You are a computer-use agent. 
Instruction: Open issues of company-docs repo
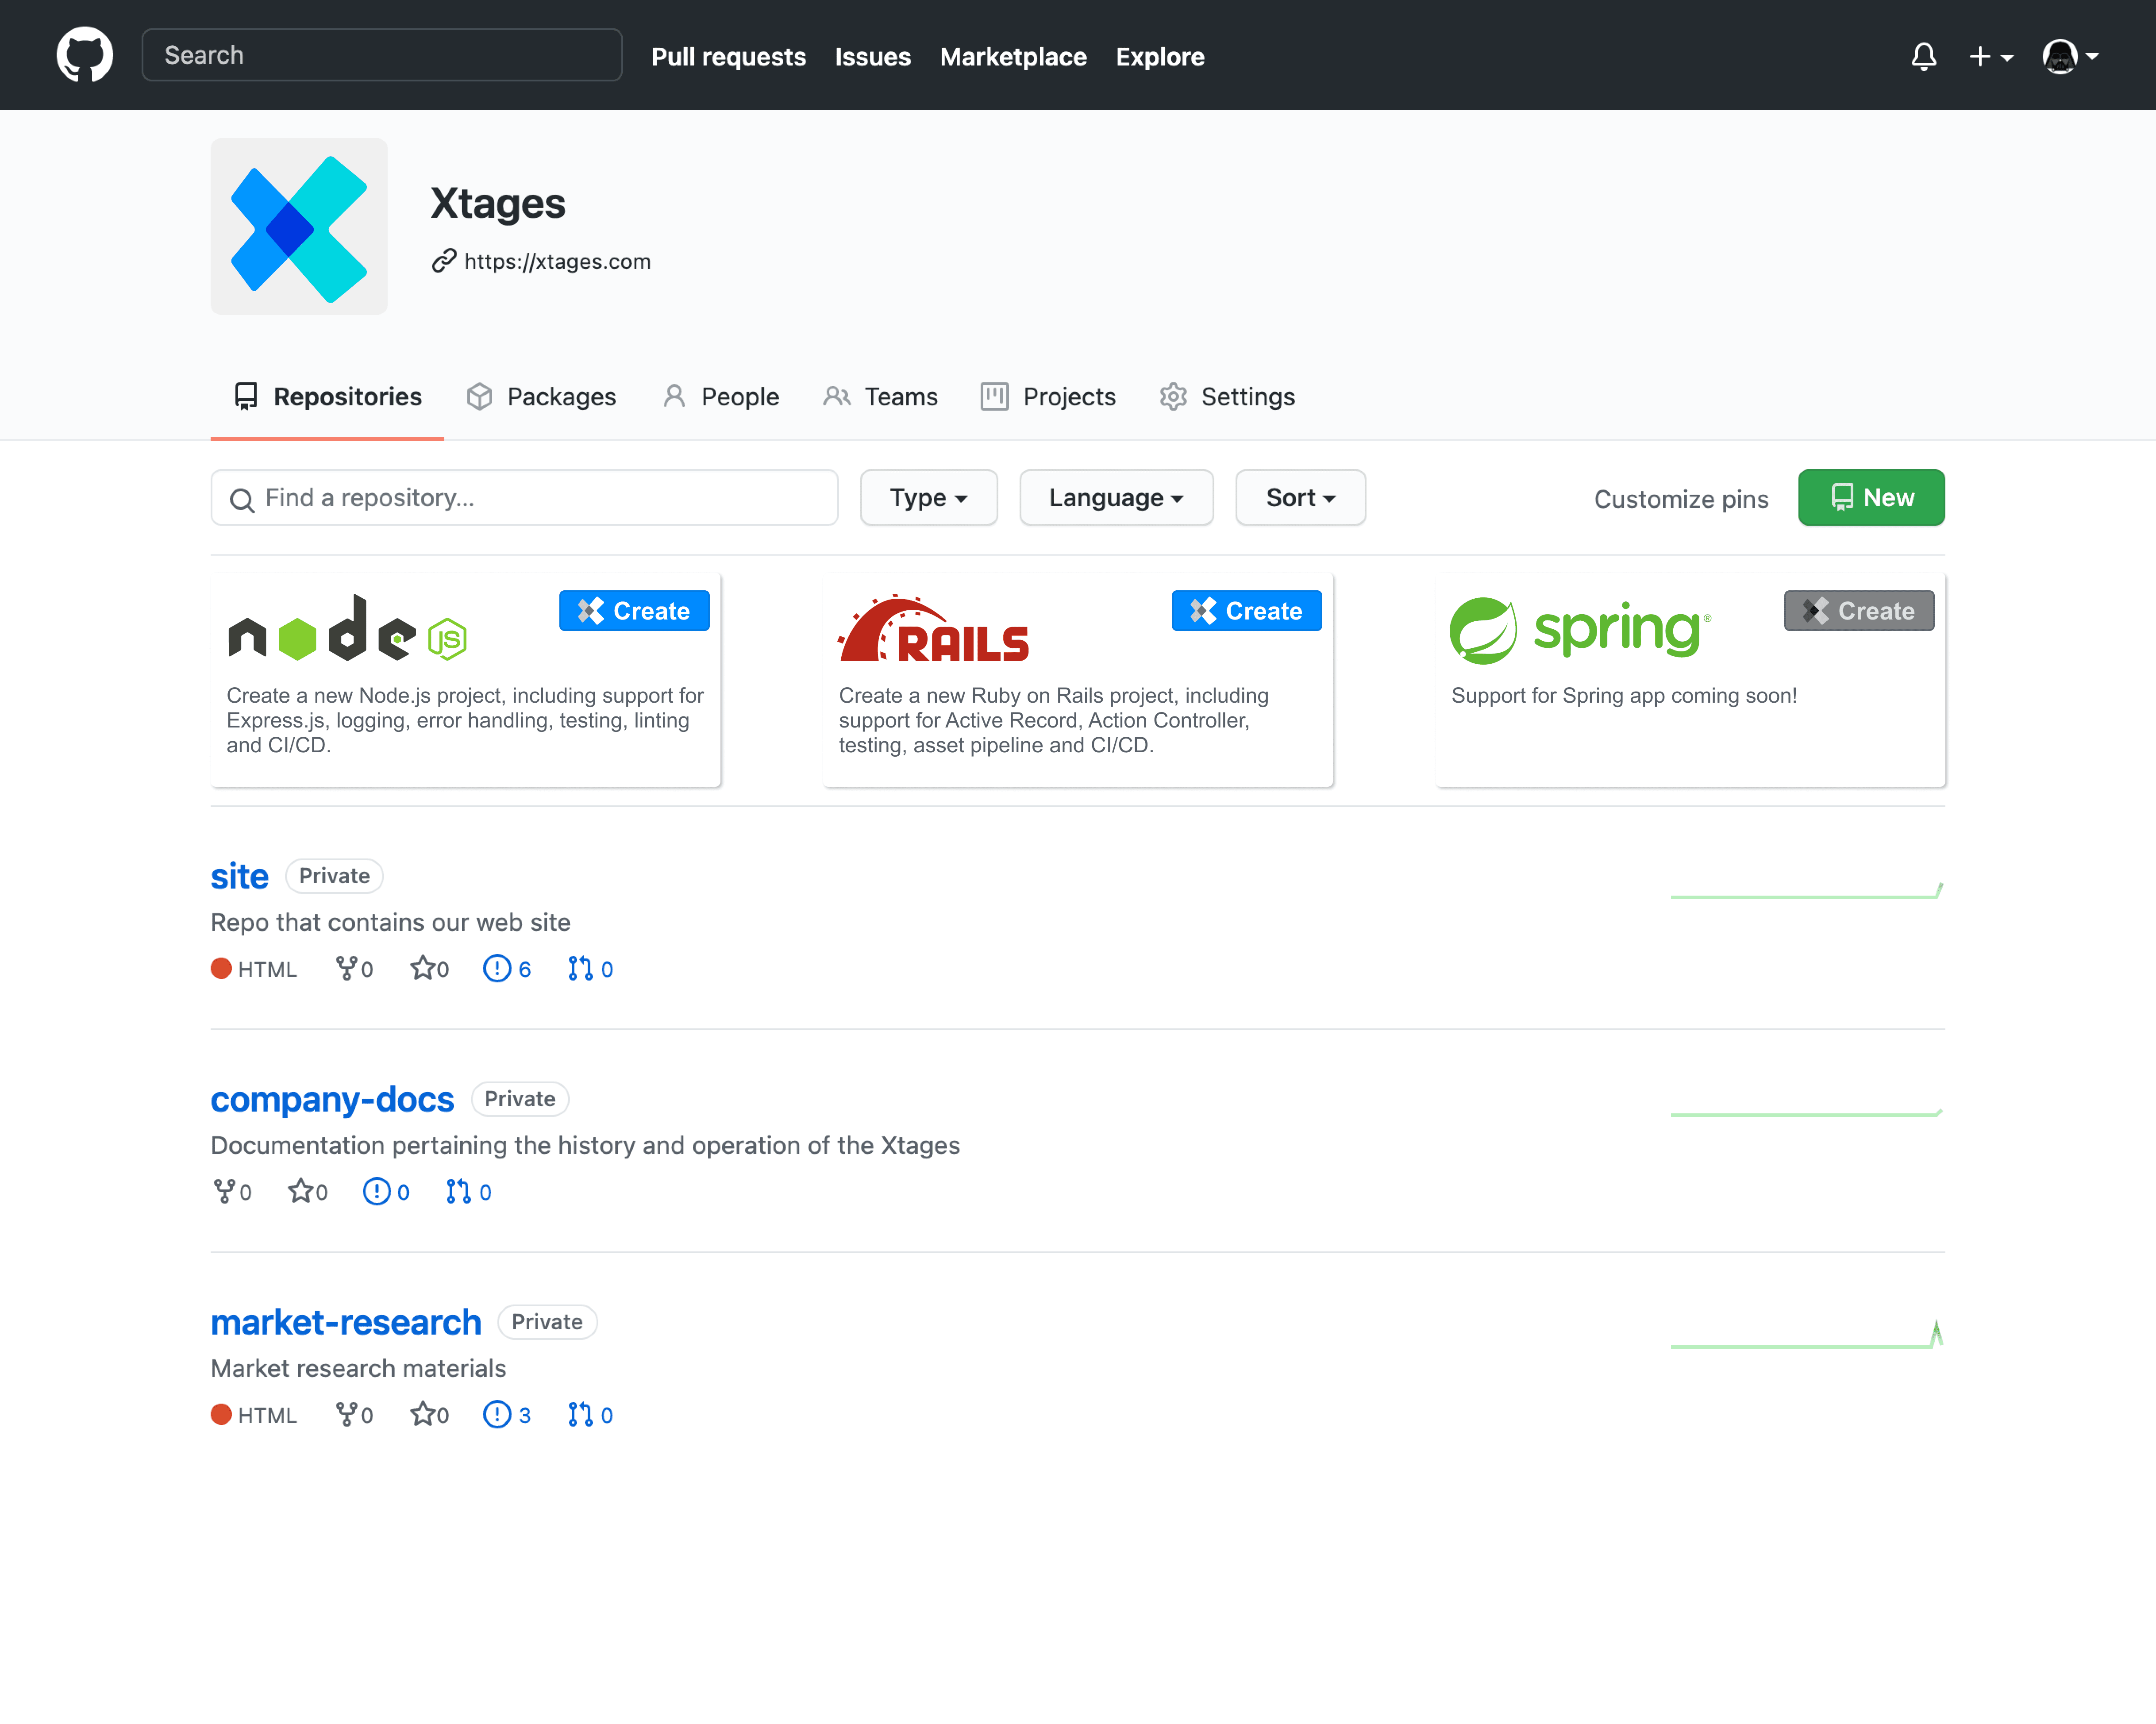pyautogui.click(x=386, y=1192)
